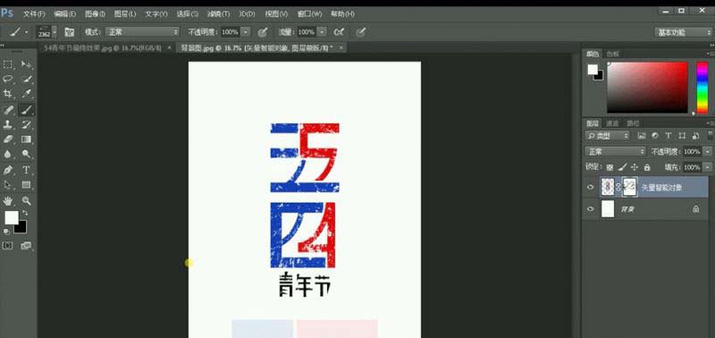The height and width of the screenshot is (338, 715).
Task: Enable airbrush mode icon
Action: (x=339, y=32)
